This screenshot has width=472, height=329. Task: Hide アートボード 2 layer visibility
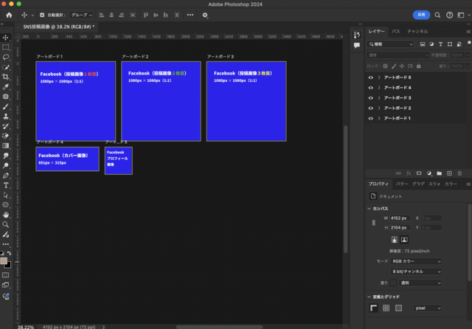(370, 108)
